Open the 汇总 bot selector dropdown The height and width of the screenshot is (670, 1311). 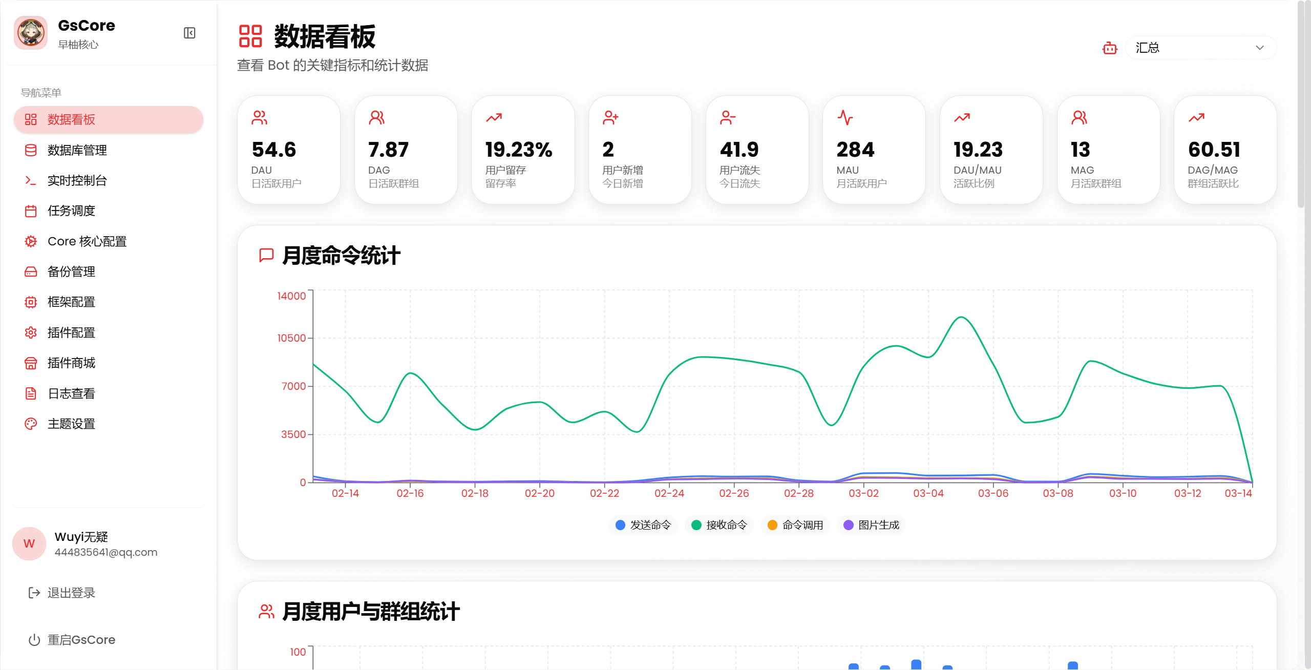[x=1193, y=48]
